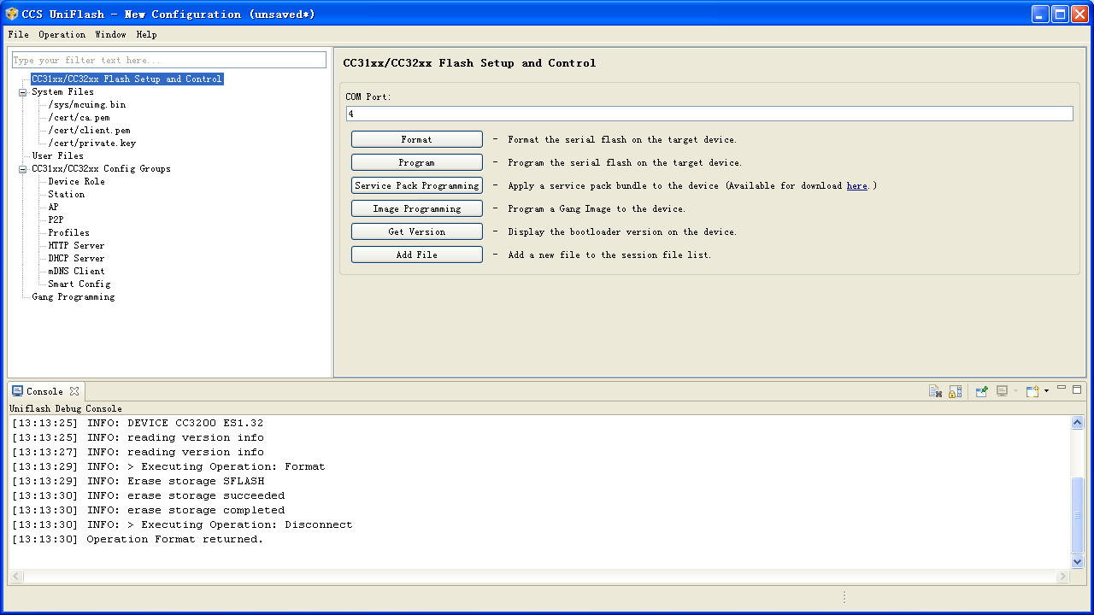
Task: Click the COM Port input field
Action: (709, 114)
